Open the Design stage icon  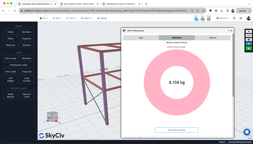point(209,19)
